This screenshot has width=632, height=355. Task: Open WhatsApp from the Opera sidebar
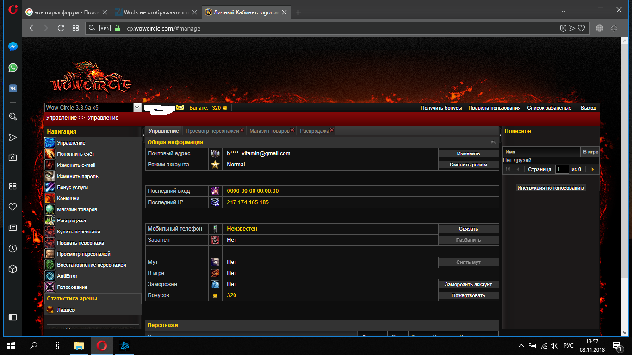[13, 67]
